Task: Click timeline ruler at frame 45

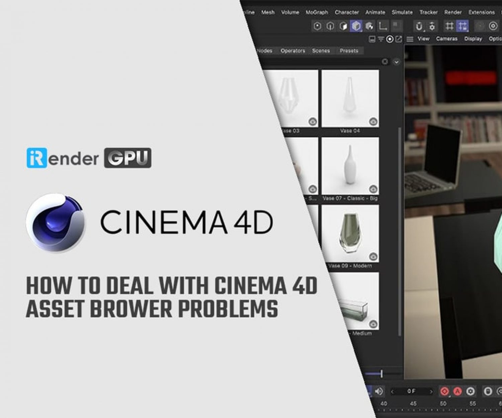Action: click(413, 404)
